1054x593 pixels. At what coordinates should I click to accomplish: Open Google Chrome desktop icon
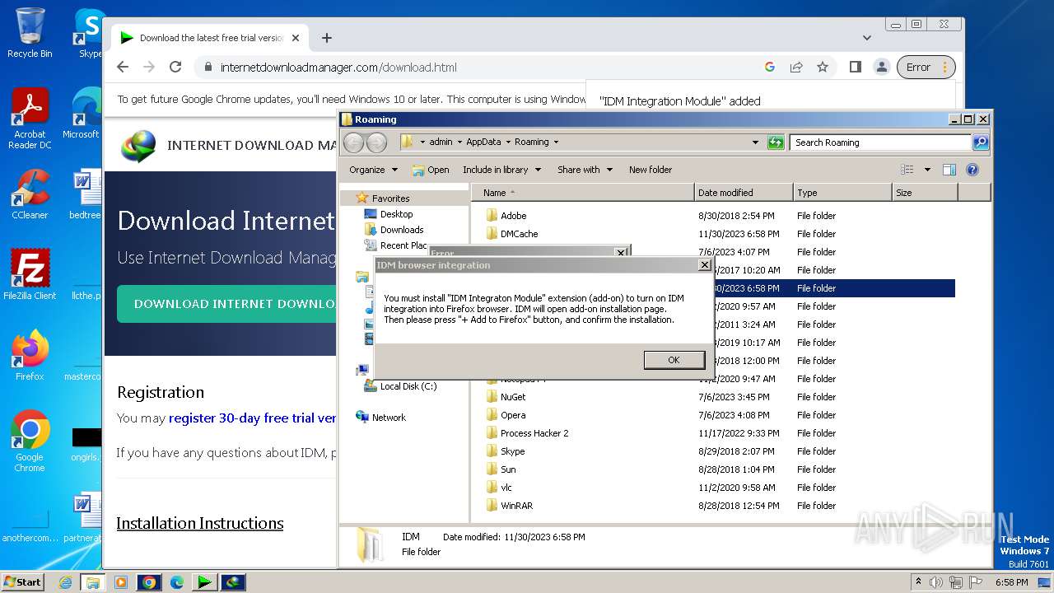tap(30, 441)
